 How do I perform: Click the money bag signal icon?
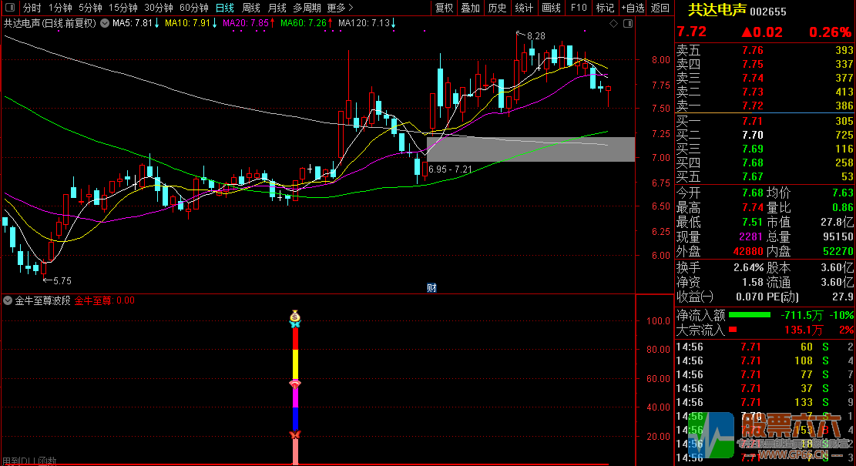pos(294,316)
